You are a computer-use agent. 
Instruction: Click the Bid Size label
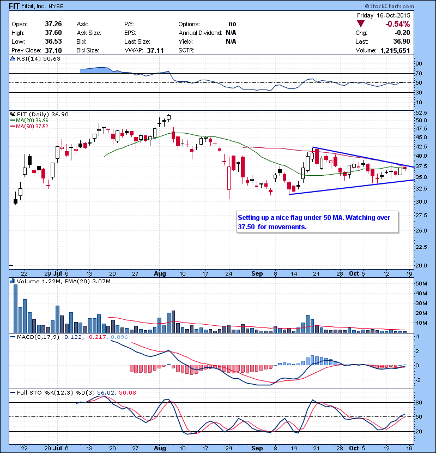88,50
